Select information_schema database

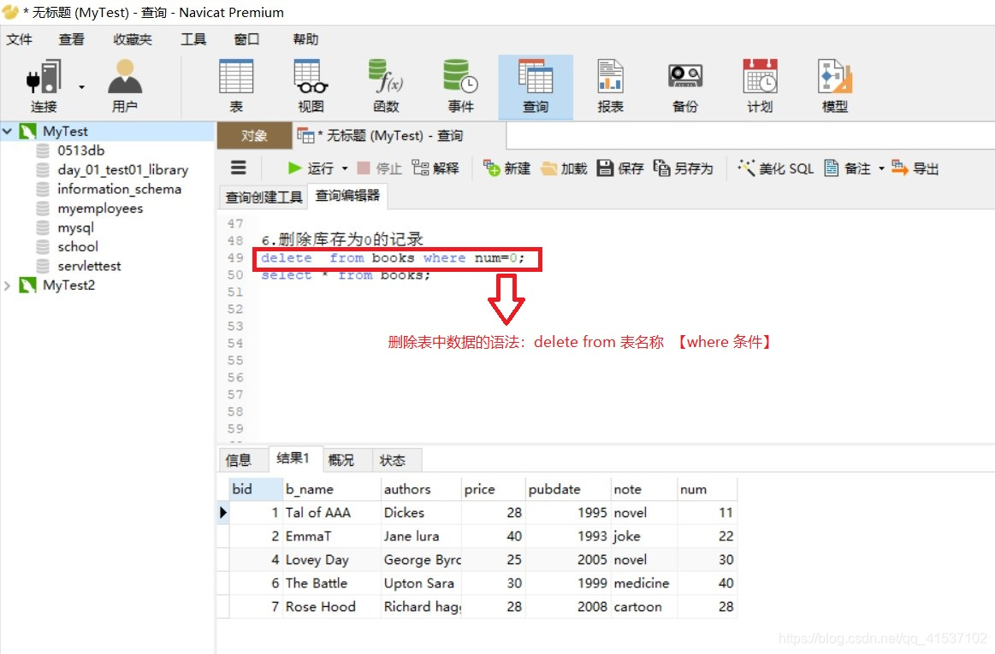coord(119,189)
